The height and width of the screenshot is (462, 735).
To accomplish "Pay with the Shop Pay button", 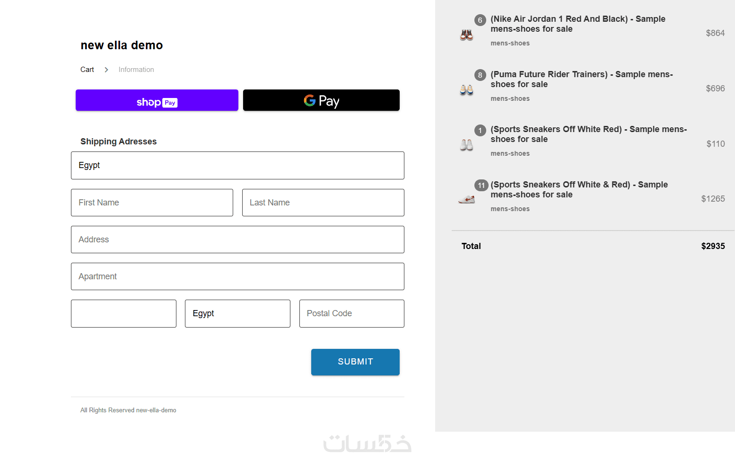I will click(x=157, y=100).
